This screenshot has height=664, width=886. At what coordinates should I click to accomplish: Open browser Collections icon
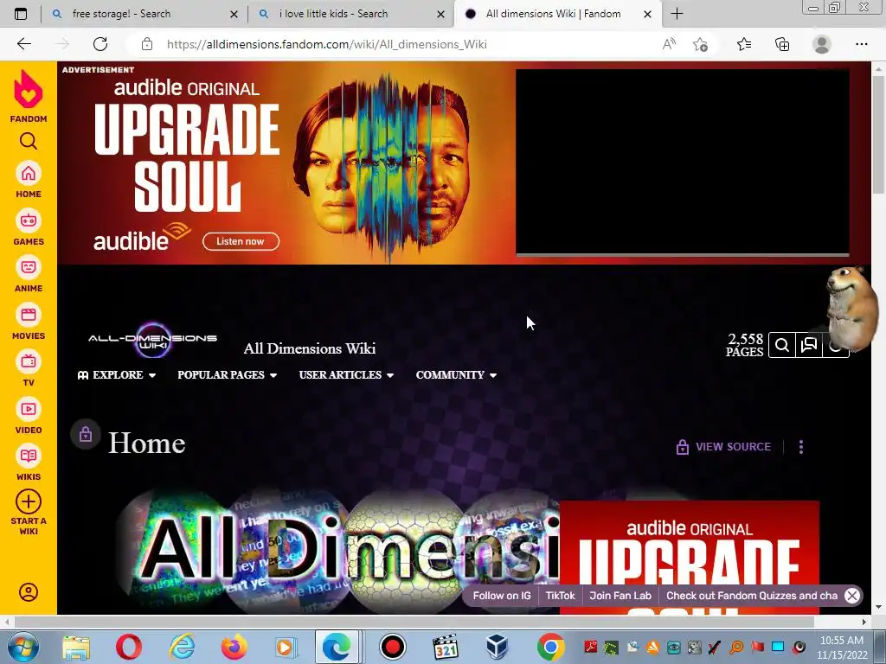782,44
